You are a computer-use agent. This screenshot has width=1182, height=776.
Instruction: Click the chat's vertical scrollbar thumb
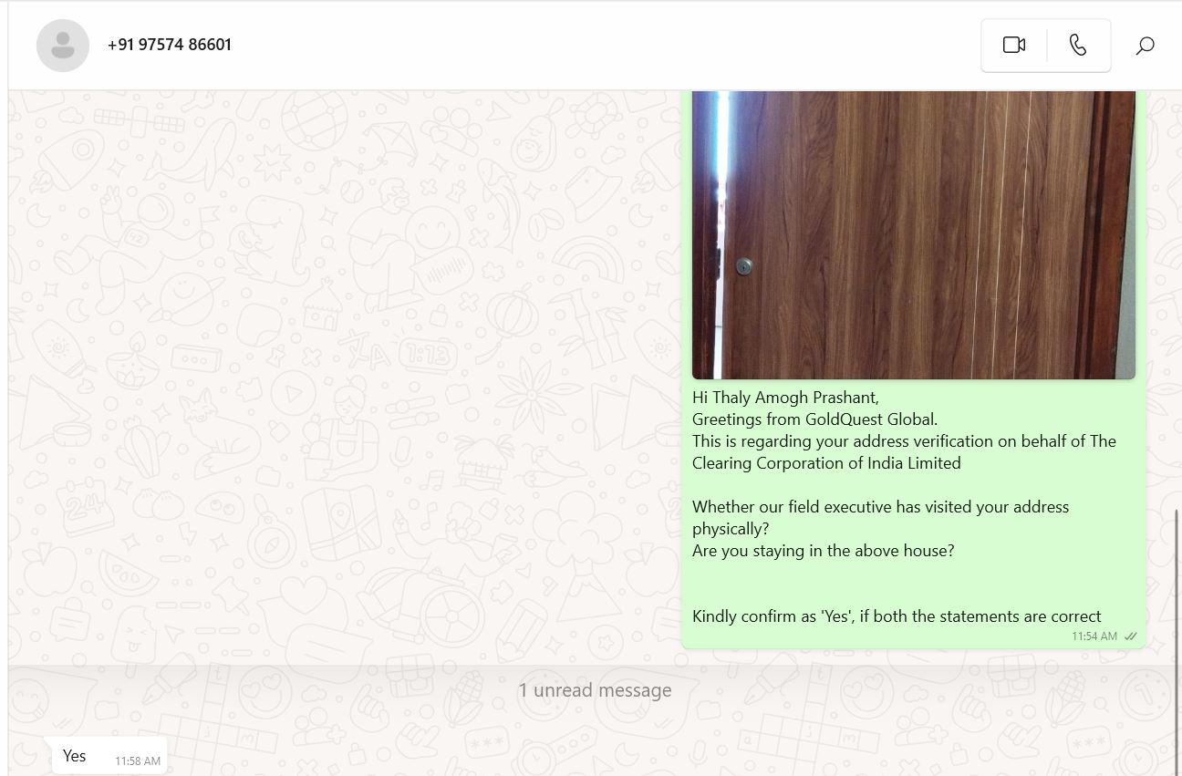[x=1174, y=642]
